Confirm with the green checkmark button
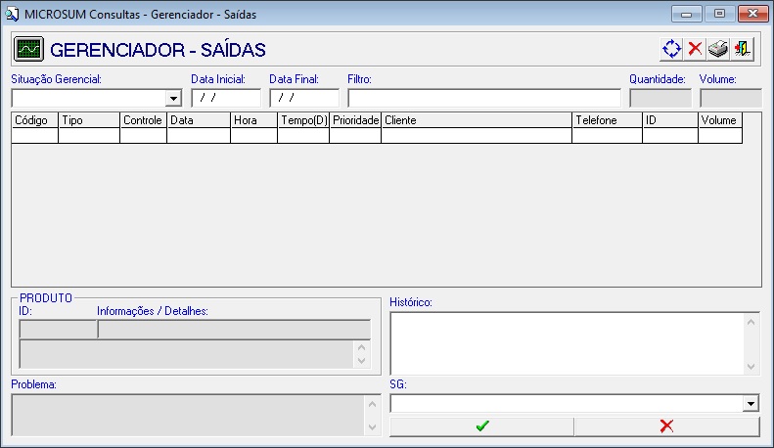774x448 pixels. click(481, 426)
